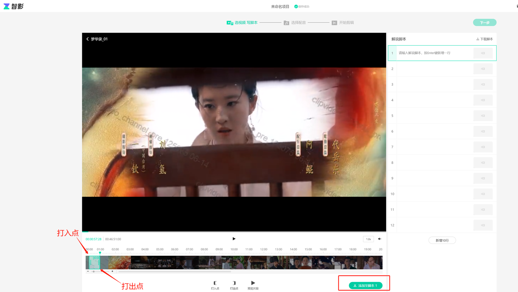This screenshot has width=518, height=292.
Task: Click the 解说脚本 panel heading
Action: coord(399,39)
